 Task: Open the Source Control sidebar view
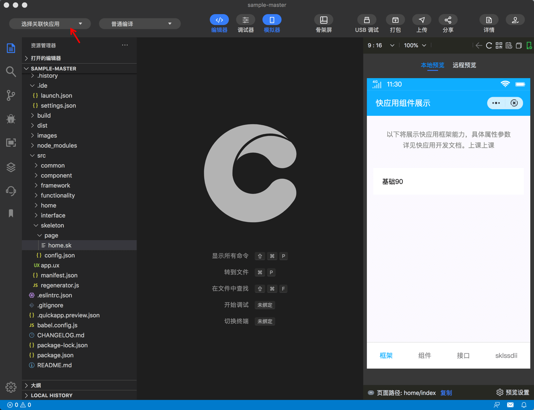pos(11,95)
